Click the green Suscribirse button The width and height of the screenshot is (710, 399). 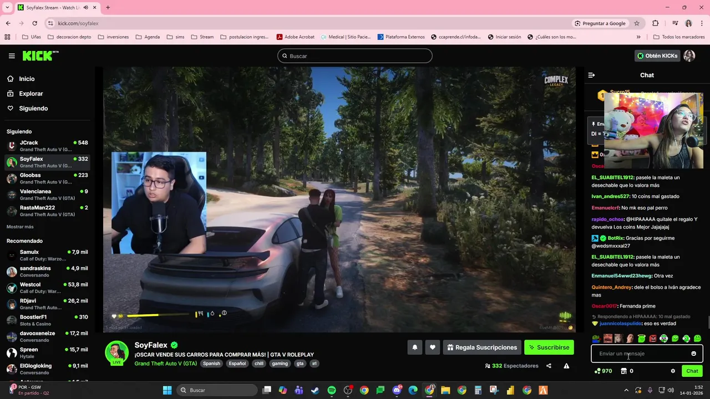point(549,347)
